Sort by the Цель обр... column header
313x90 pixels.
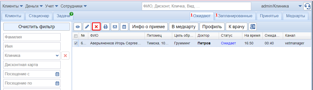(x=184, y=36)
